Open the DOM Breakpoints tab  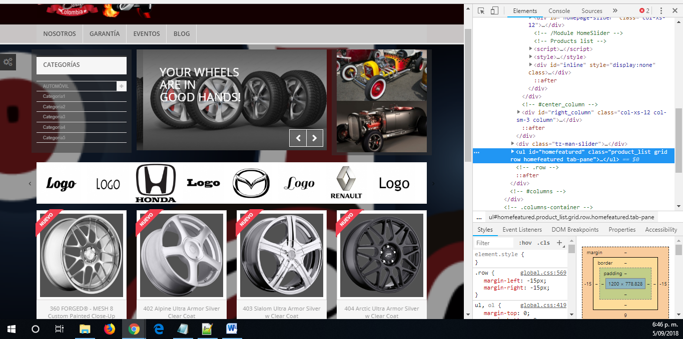(x=575, y=230)
